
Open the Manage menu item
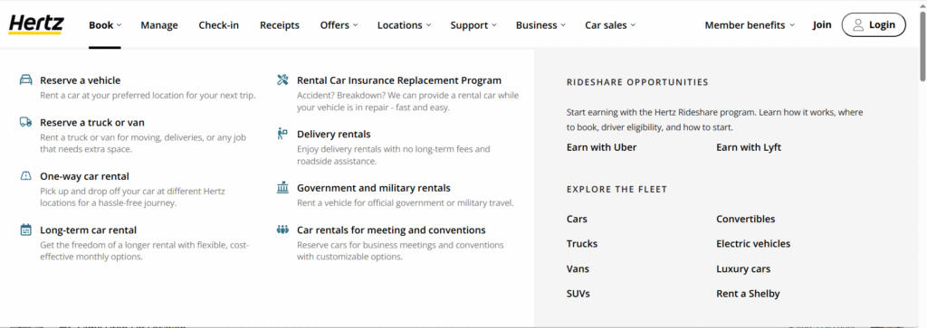[x=159, y=25]
